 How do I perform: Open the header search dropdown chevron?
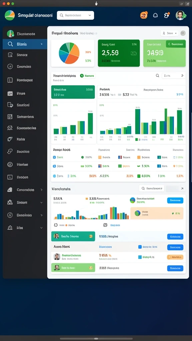[90, 15]
